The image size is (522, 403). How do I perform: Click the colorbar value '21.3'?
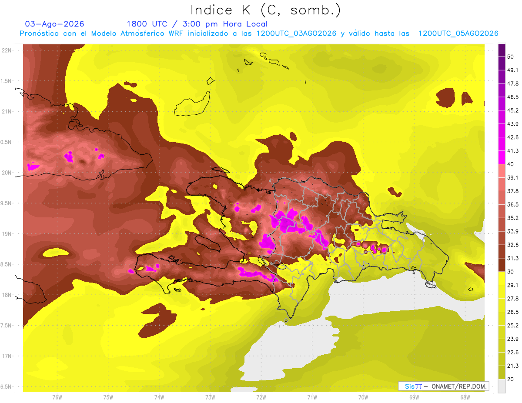[513, 366]
